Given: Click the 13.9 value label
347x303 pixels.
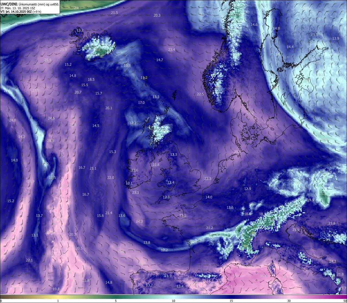Looking at the screenshot, I should (x=336, y=39).
